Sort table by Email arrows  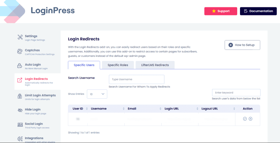(x=161, y=109)
